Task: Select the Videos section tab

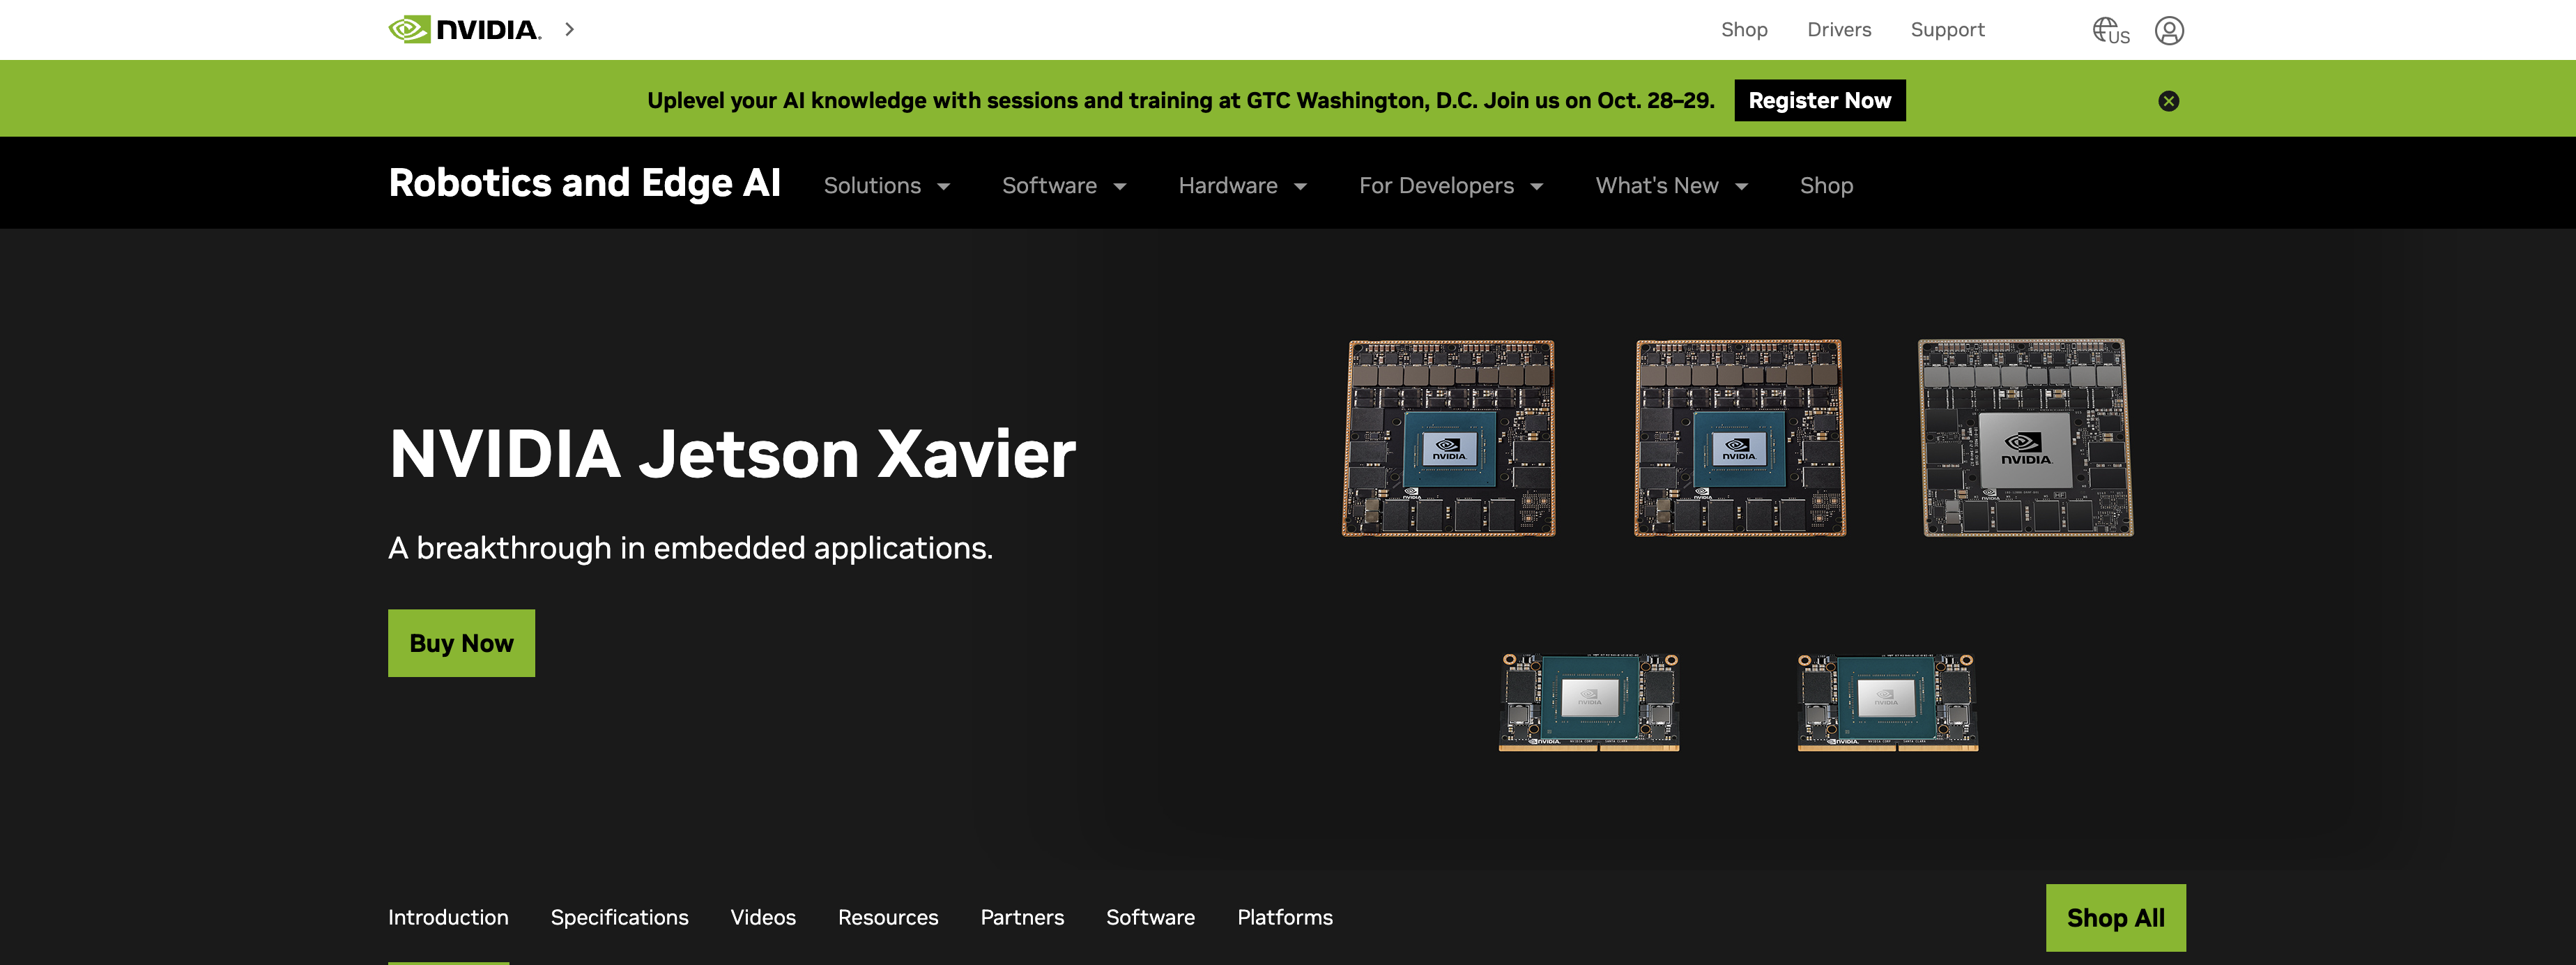Action: tap(763, 917)
